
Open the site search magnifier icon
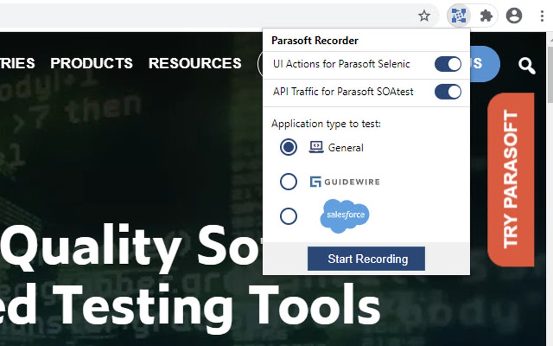[x=525, y=65]
